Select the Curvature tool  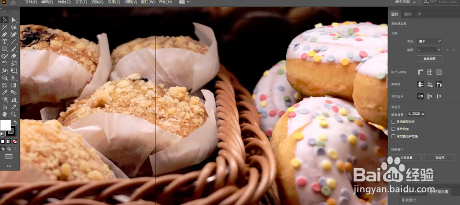[14, 34]
